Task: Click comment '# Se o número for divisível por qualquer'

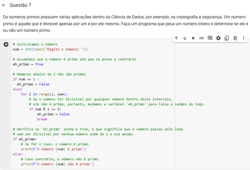Action: 101,99
